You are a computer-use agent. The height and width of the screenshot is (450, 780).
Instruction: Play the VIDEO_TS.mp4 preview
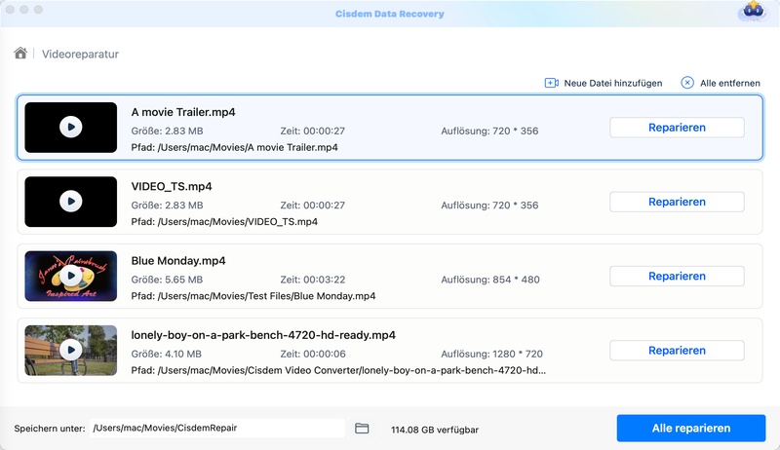pos(71,202)
